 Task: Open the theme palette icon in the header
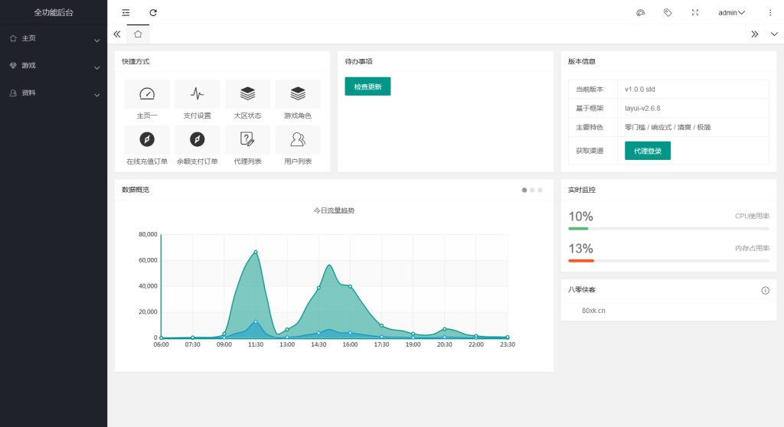click(641, 12)
